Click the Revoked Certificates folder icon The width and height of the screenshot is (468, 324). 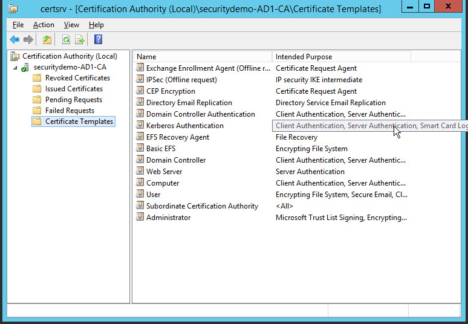point(37,78)
